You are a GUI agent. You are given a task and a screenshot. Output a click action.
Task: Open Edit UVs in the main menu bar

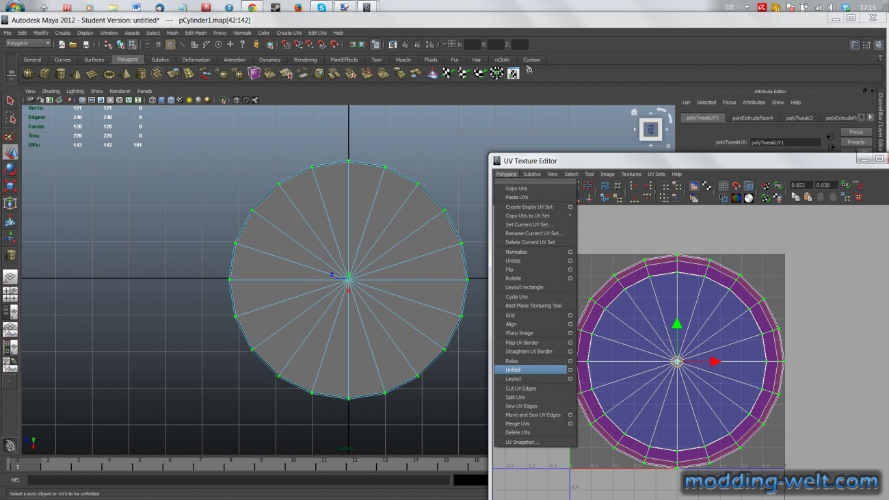[317, 33]
